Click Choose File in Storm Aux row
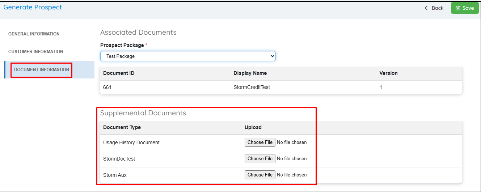The width and height of the screenshot is (481, 192). click(260, 175)
